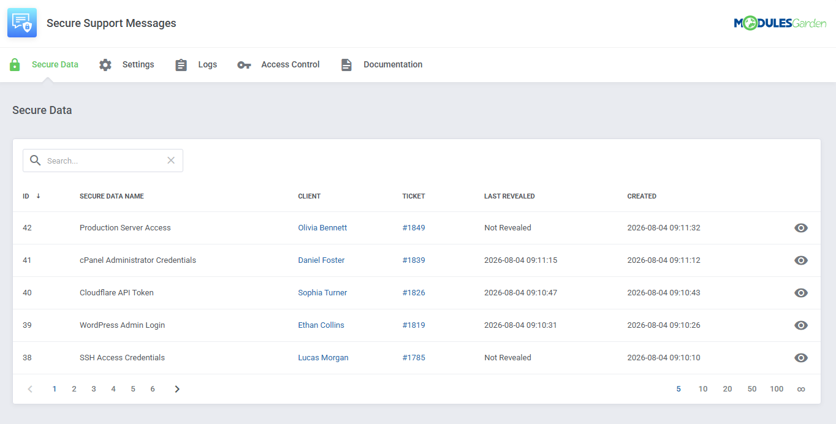Focus the Search input field

point(103,161)
